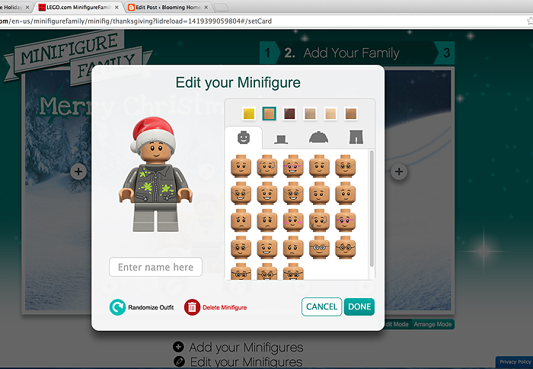Click the Delete Minifigure text link

225,307
